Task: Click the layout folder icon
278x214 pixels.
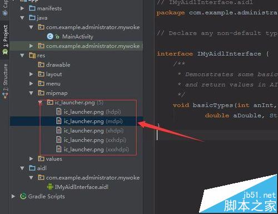Action: [x=41, y=74]
